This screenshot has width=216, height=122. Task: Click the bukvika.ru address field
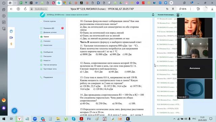(x=41, y=9)
